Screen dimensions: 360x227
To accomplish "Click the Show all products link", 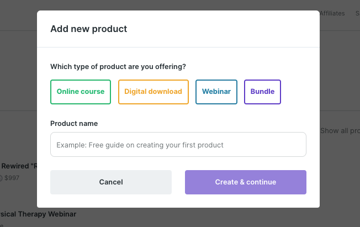I will [x=340, y=131].
